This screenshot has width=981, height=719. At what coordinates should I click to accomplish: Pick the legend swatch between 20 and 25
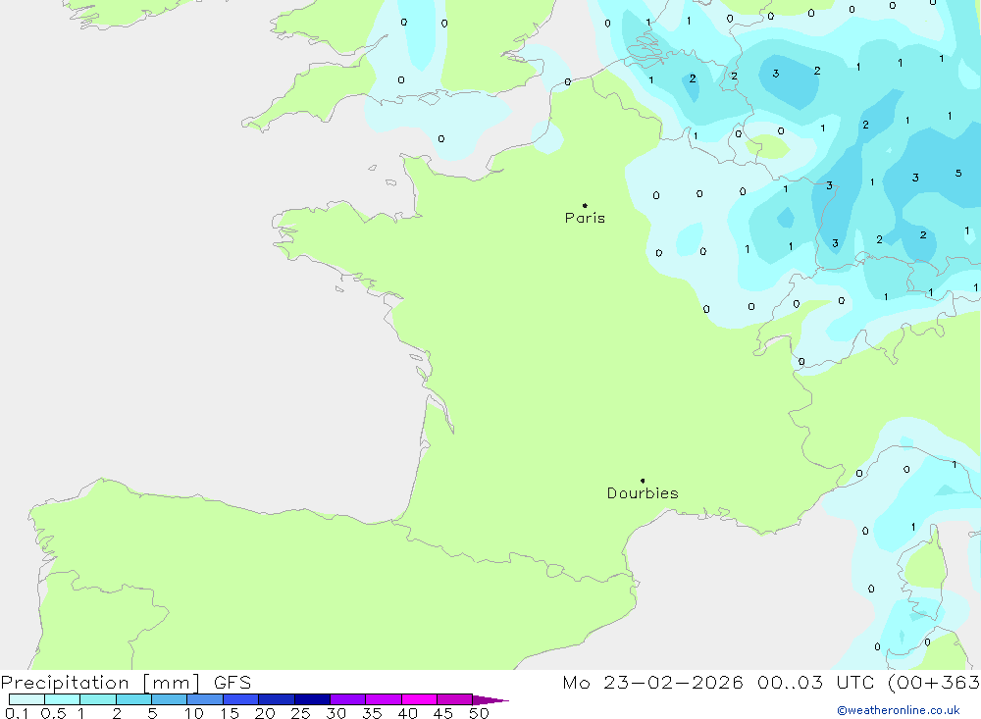277,699
